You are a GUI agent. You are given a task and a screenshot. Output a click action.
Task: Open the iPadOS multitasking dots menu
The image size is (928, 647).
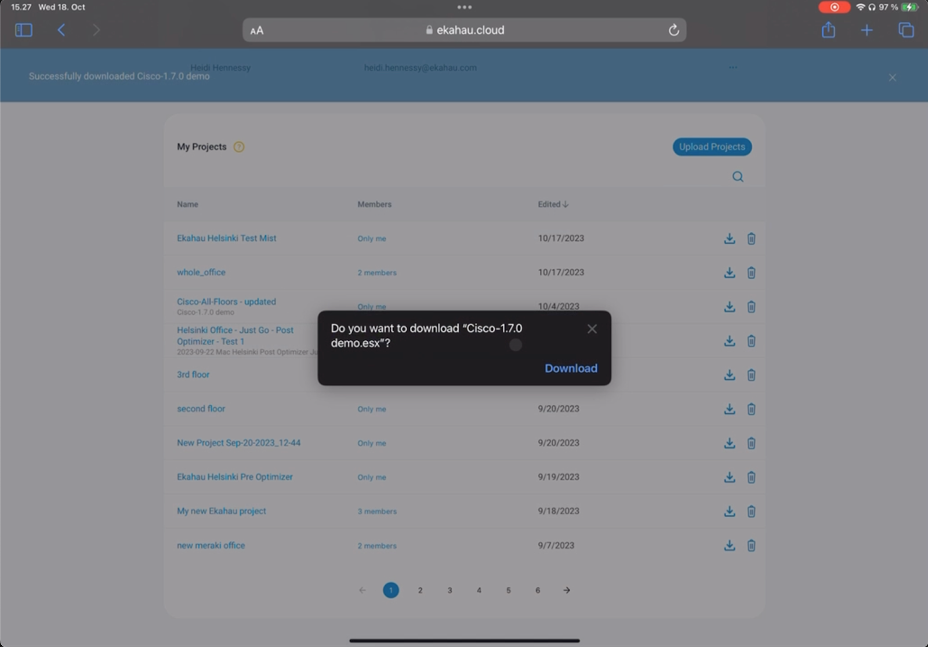[x=465, y=8]
